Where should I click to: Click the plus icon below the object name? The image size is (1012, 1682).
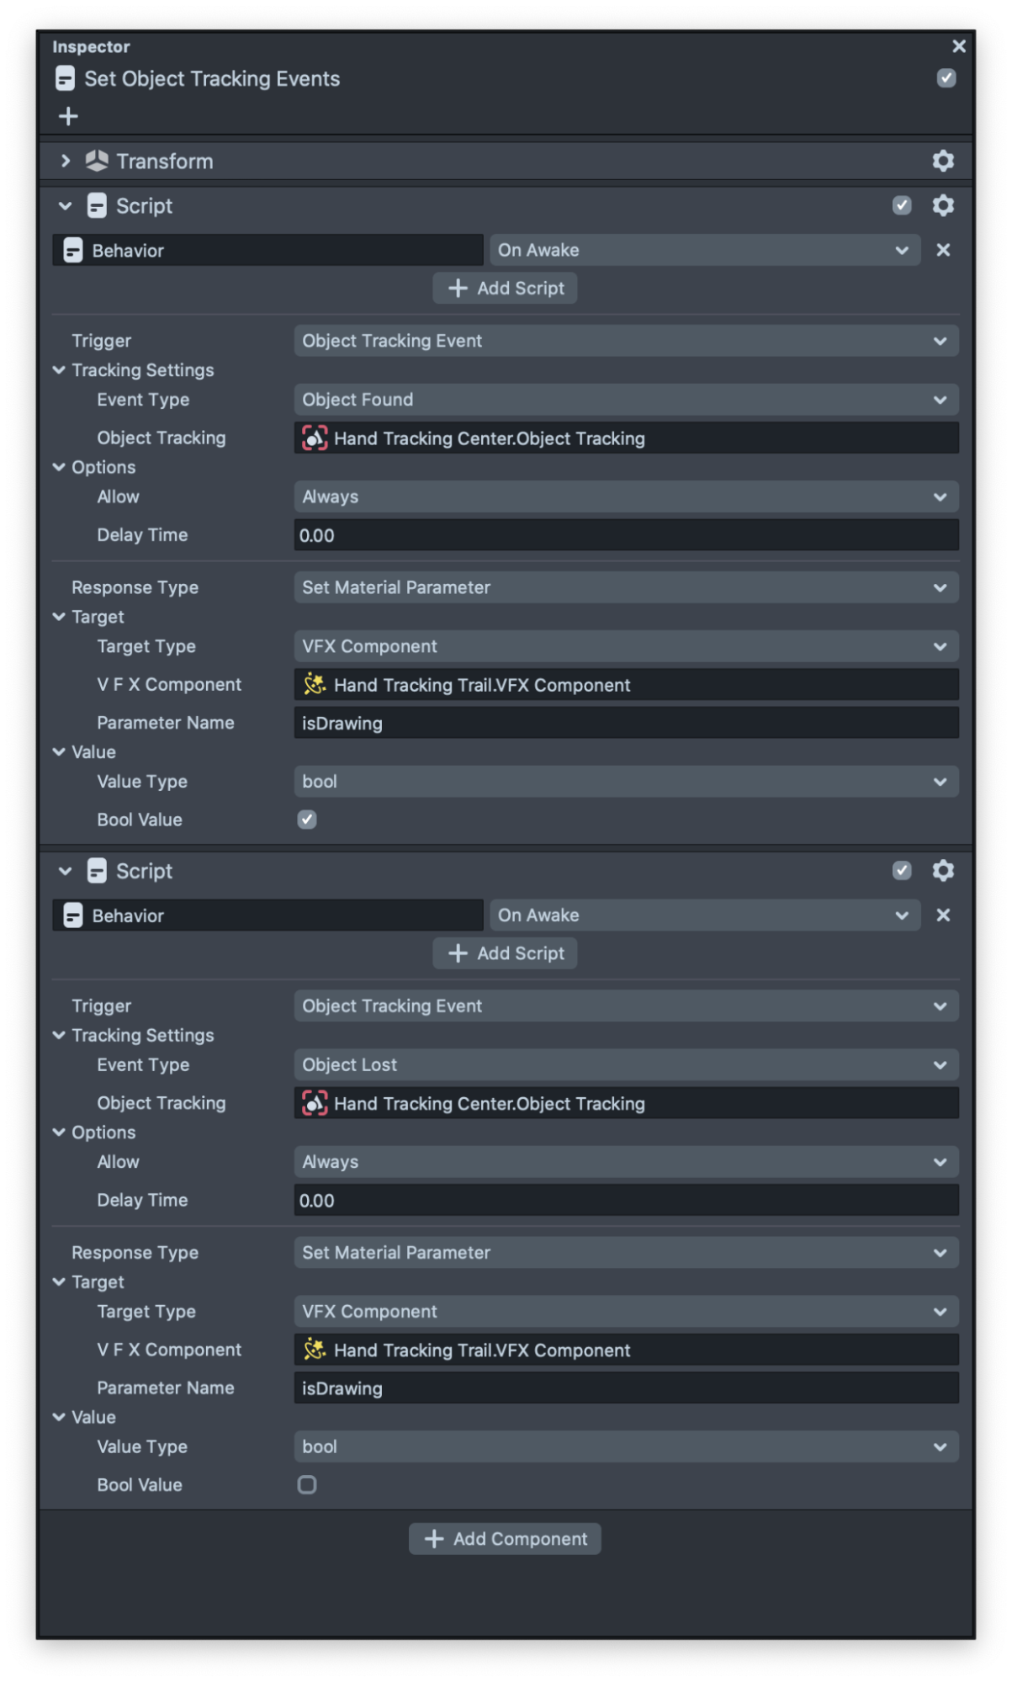click(x=68, y=116)
